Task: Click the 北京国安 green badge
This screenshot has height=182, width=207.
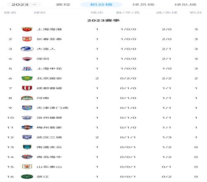Action: [x=27, y=78]
